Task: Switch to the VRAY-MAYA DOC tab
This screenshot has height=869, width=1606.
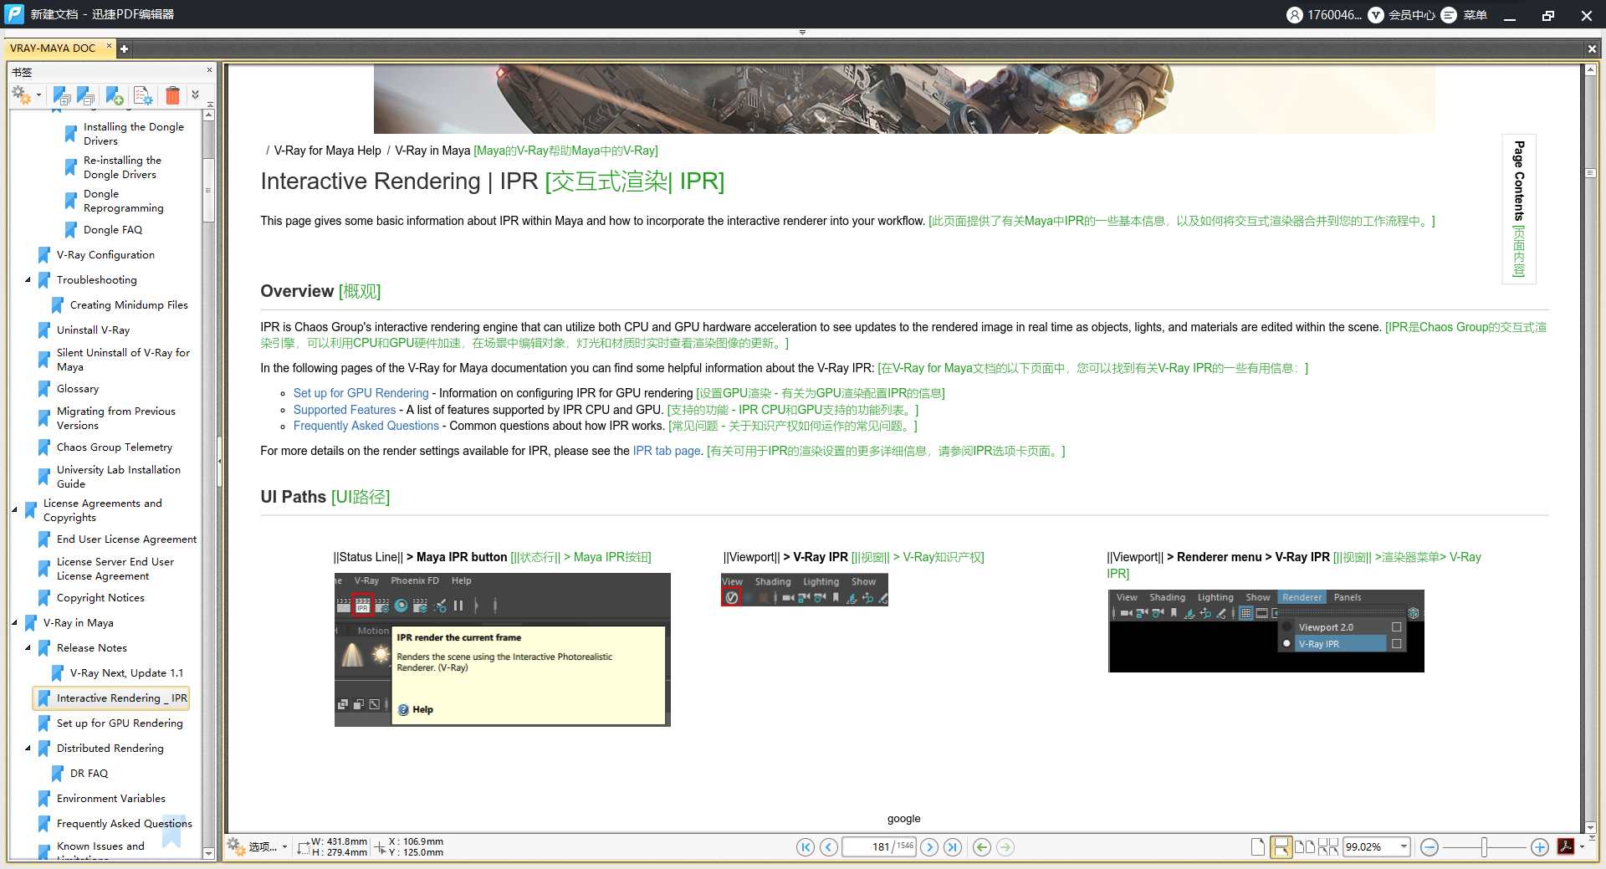Action: pyautogui.click(x=54, y=49)
